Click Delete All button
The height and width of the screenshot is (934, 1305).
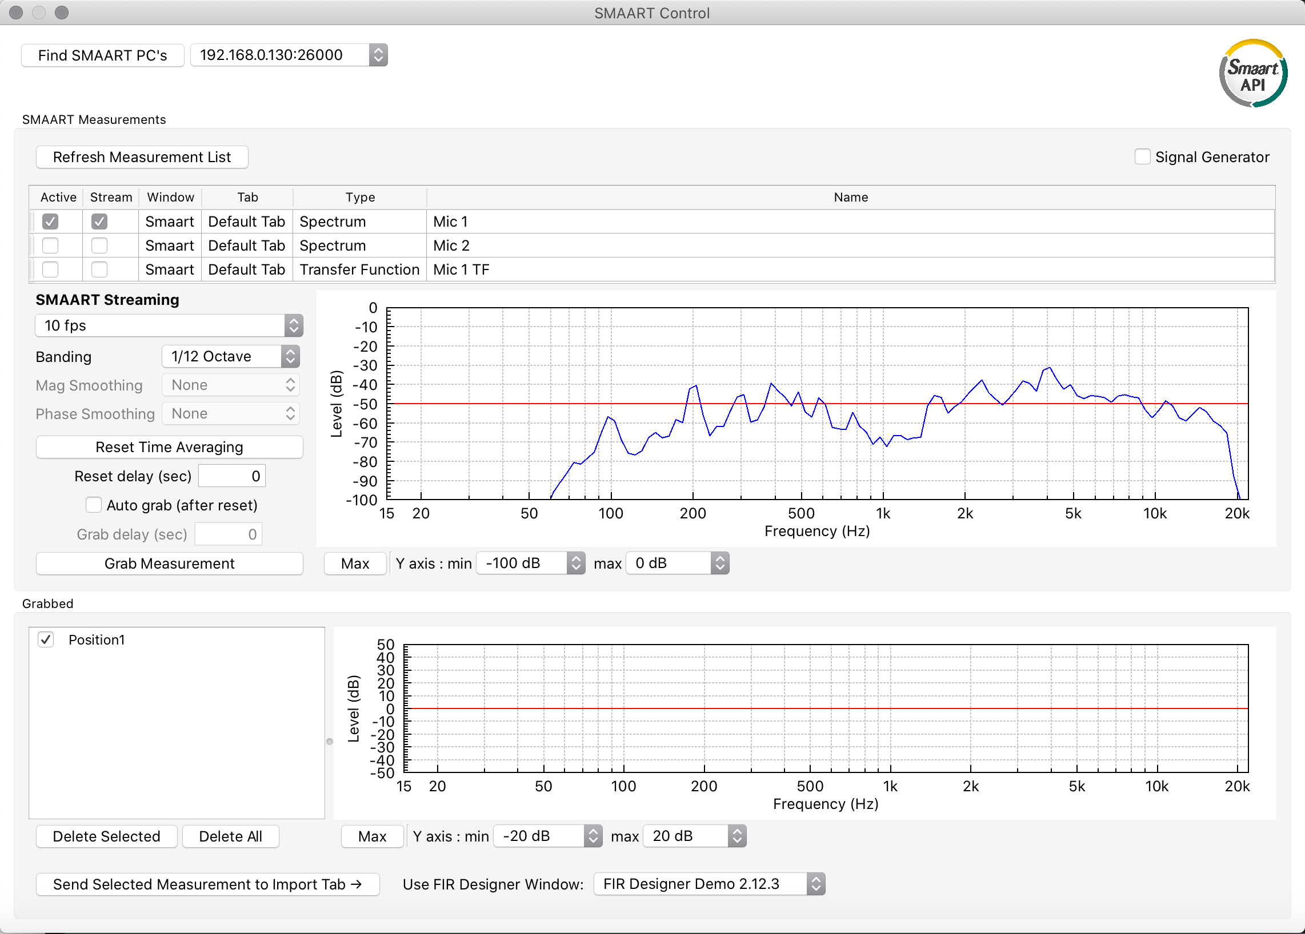pos(230,836)
